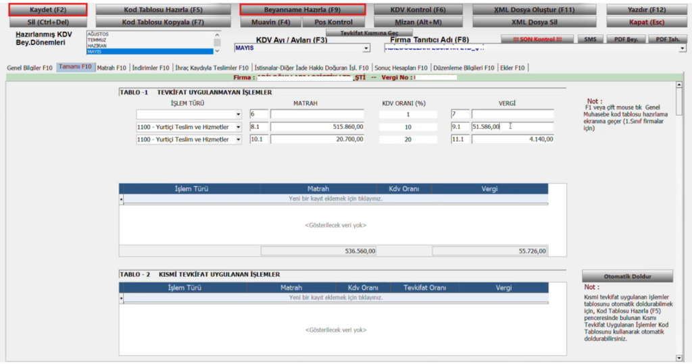Viewport: 692px width, 364px height.
Task: Select AĞUSTOS in prepared periods list
Action: (x=150, y=34)
